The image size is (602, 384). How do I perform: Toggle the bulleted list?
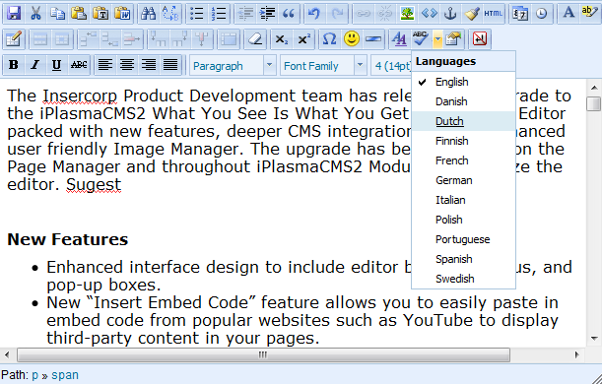197,14
